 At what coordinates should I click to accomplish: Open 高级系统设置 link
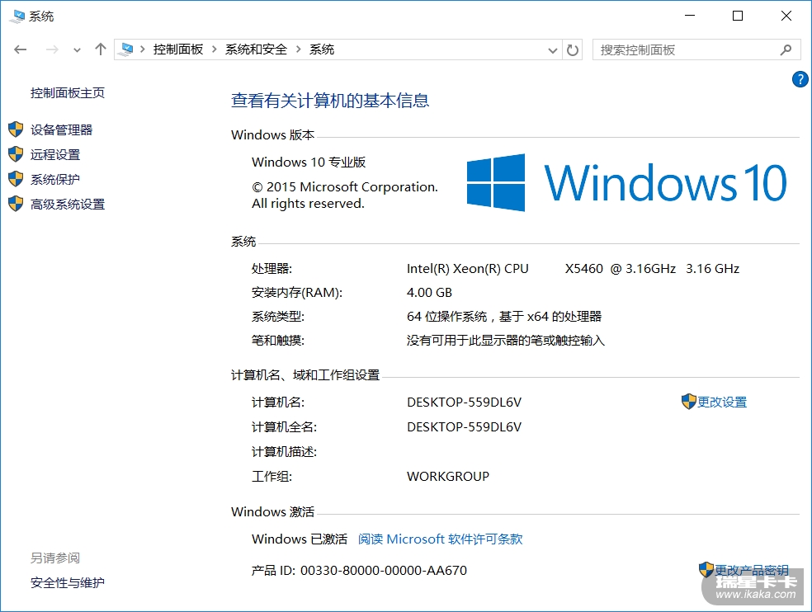pyautogui.click(x=68, y=205)
